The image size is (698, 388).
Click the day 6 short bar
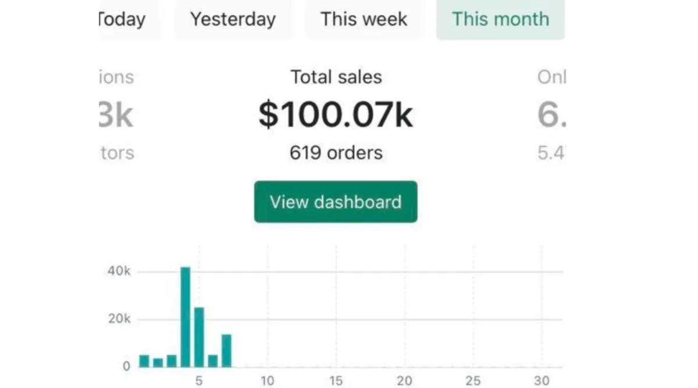coord(213,361)
